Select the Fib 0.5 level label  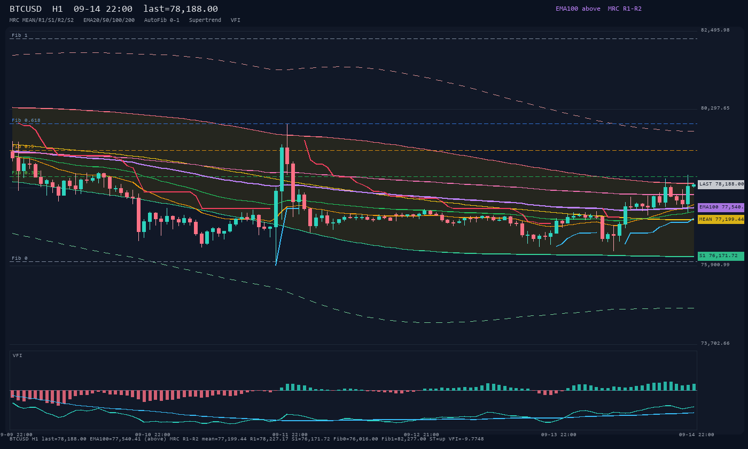(x=23, y=146)
